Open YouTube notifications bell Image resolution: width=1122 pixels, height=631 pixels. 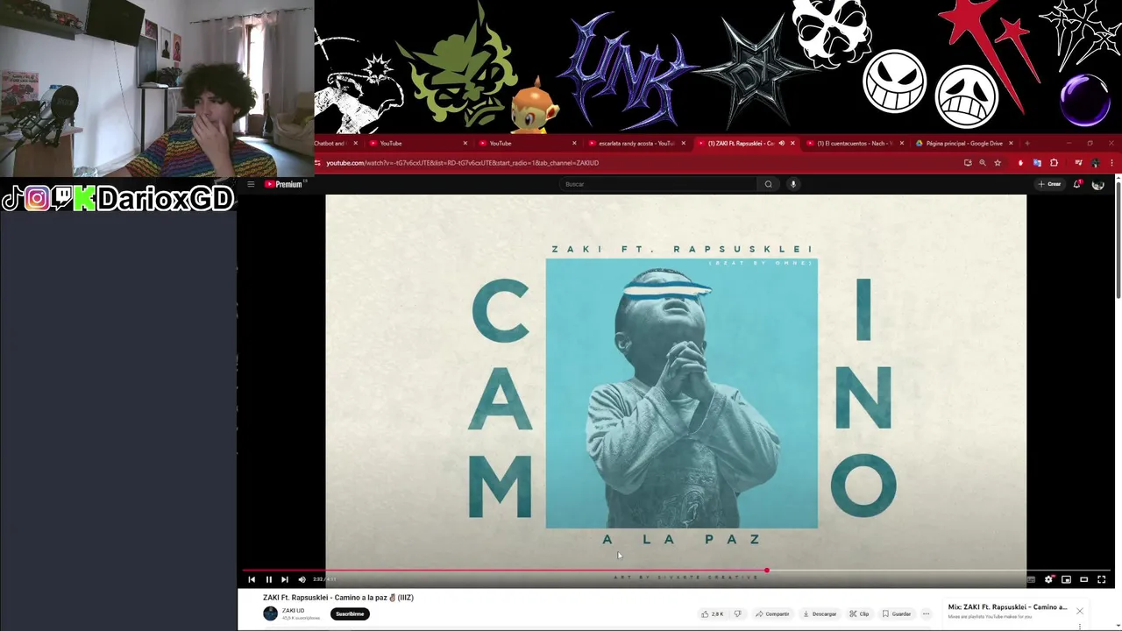[1077, 184]
